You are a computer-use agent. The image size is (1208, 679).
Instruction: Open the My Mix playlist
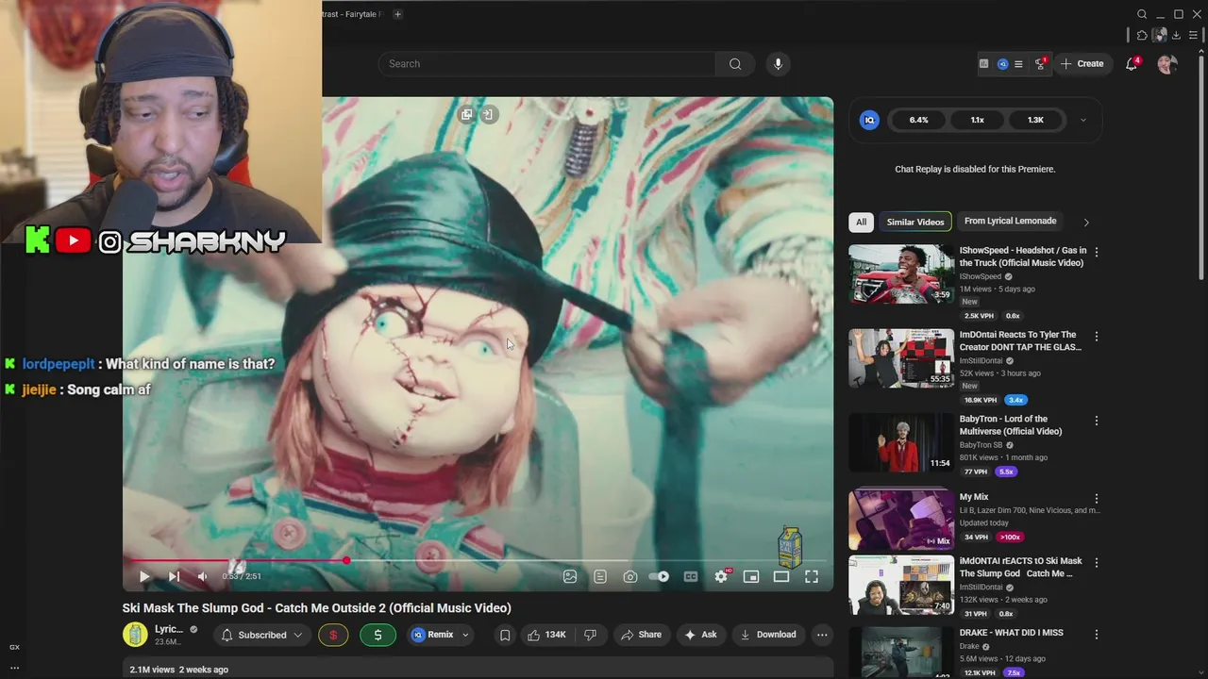(x=901, y=520)
